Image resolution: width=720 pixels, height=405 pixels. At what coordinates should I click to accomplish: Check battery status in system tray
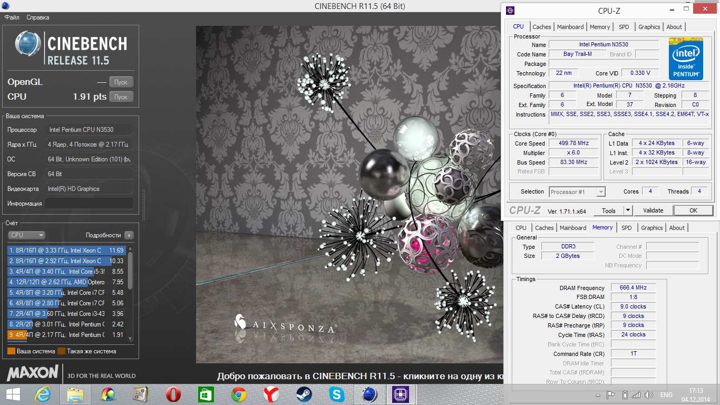click(x=625, y=394)
